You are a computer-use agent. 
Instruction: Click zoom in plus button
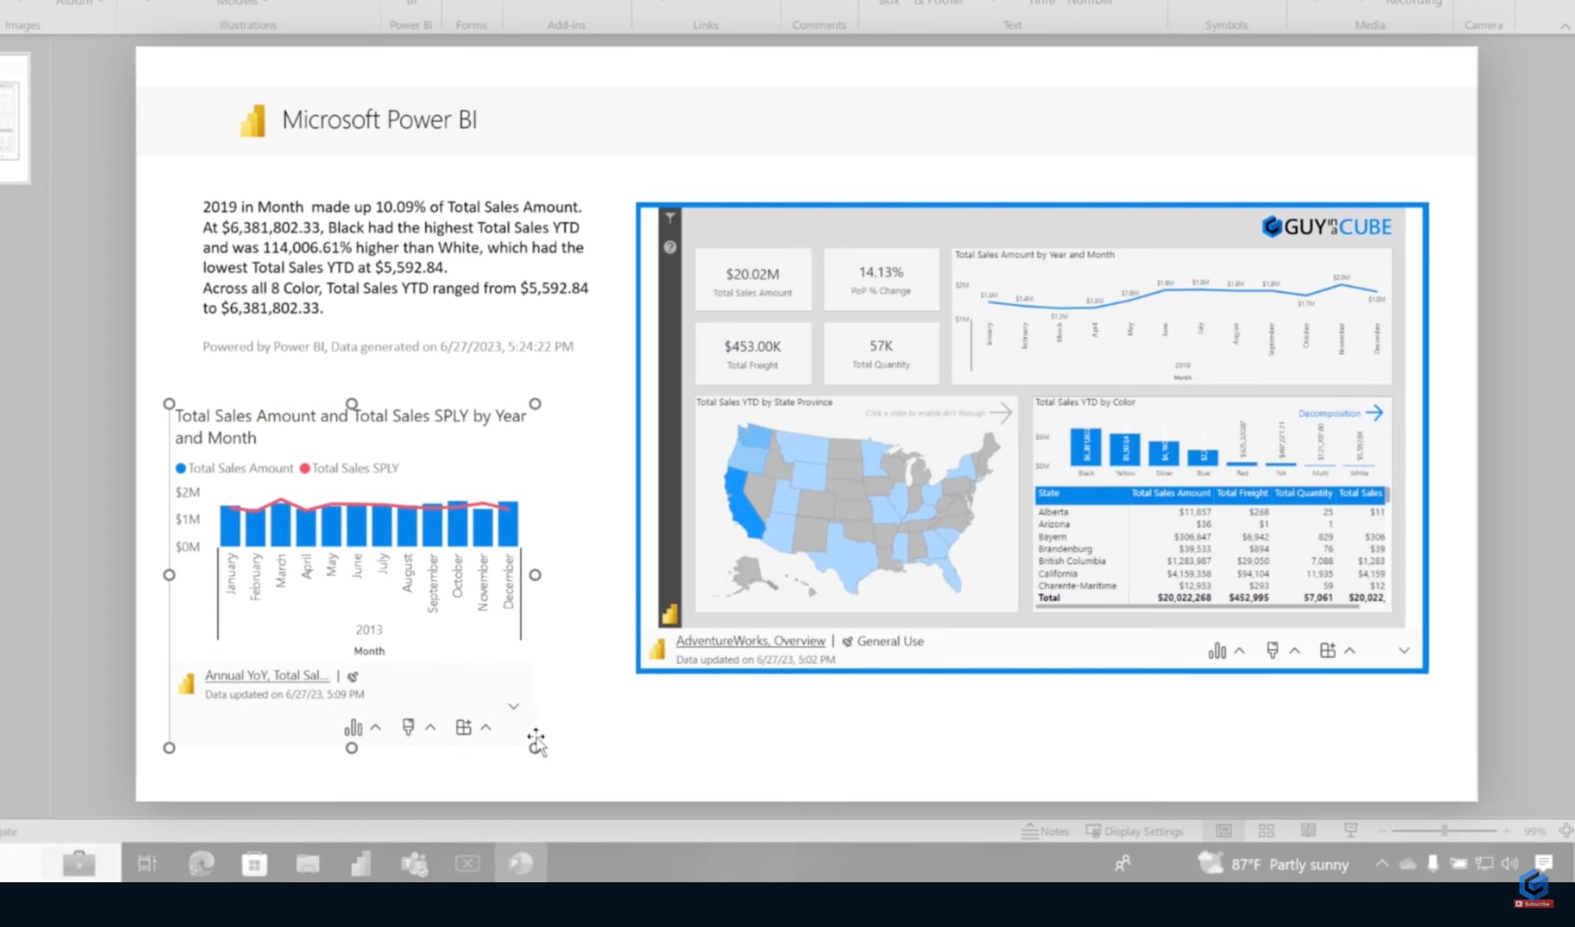coord(1506,831)
